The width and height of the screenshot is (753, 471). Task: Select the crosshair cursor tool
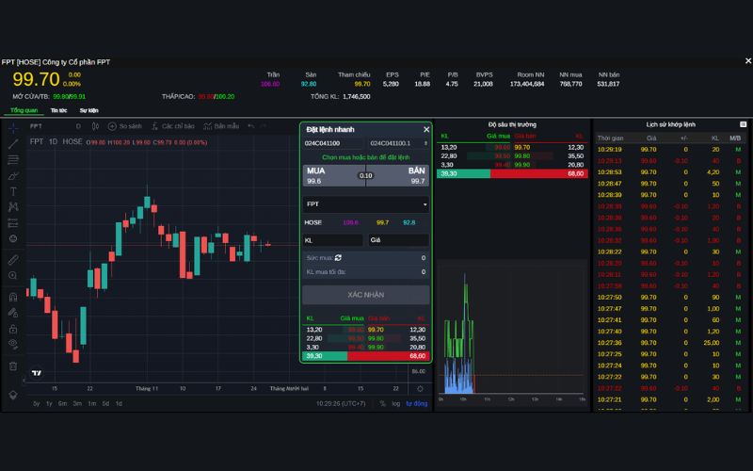point(13,126)
